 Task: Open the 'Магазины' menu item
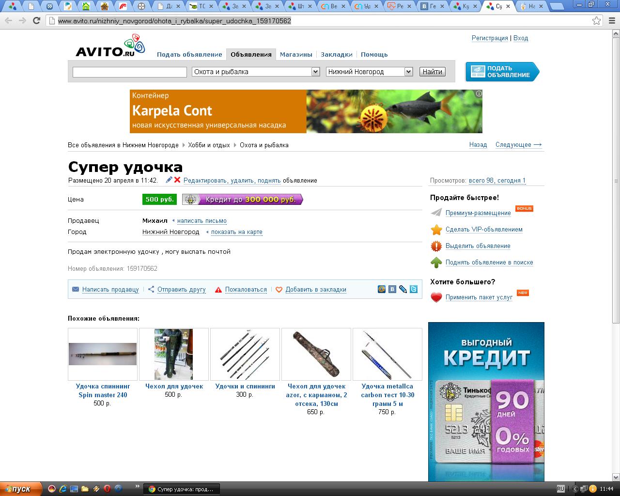(x=296, y=55)
